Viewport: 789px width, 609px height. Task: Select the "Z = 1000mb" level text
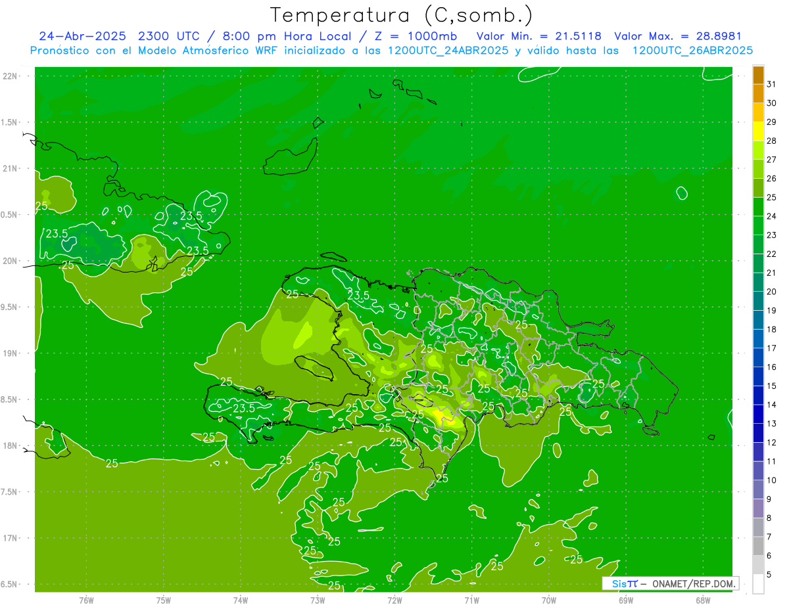(x=416, y=37)
